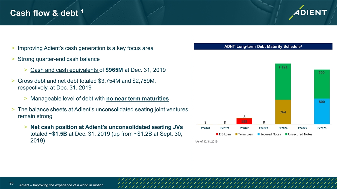Click the 'ADNT Long-term Debt Maturity Schedule' header
The width and height of the screenshot is (337, 189).
pyautogui.click(x=263, y=46)
